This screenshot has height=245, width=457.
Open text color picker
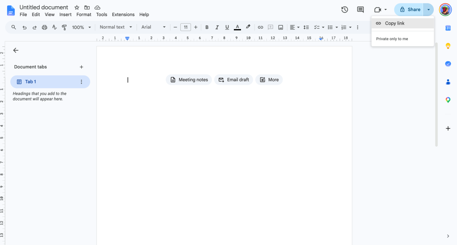tap(237, 27)
